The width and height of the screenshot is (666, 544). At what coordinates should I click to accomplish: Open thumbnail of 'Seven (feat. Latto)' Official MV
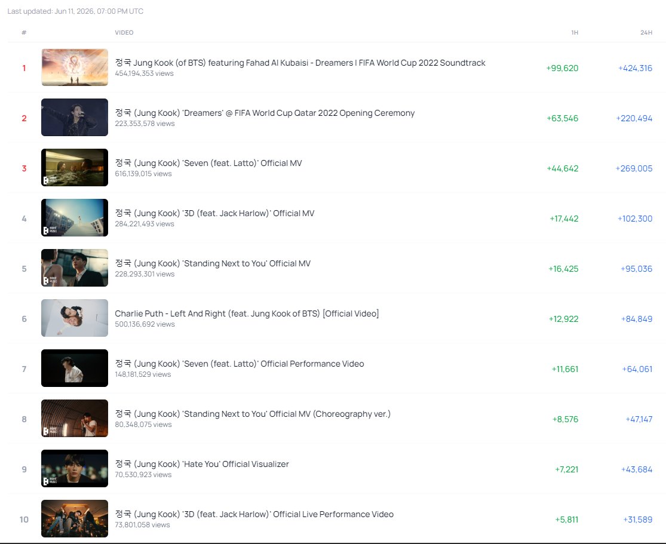pos(74,167)
